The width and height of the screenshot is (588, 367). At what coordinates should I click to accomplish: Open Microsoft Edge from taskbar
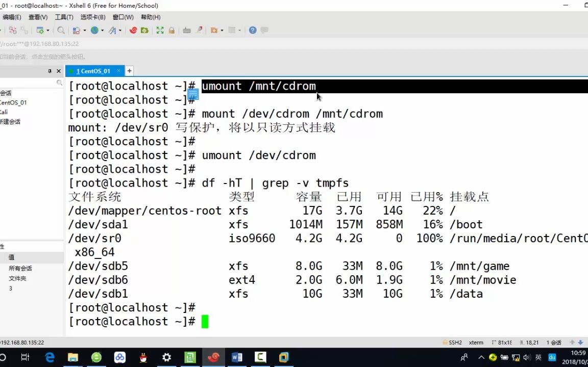(x=50, y=357)
